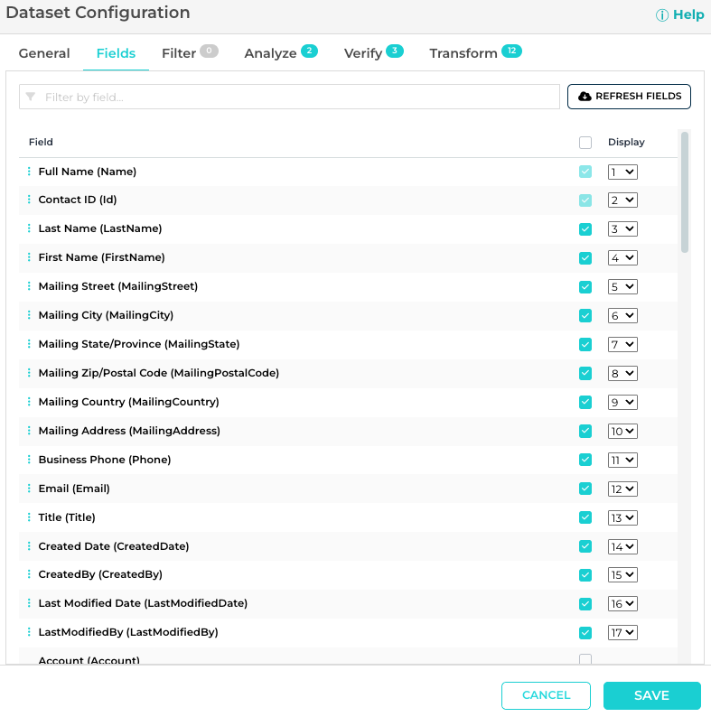Open display order dropdown for Full Name
This screenshot has height=717, width=711.
[622, 172]
